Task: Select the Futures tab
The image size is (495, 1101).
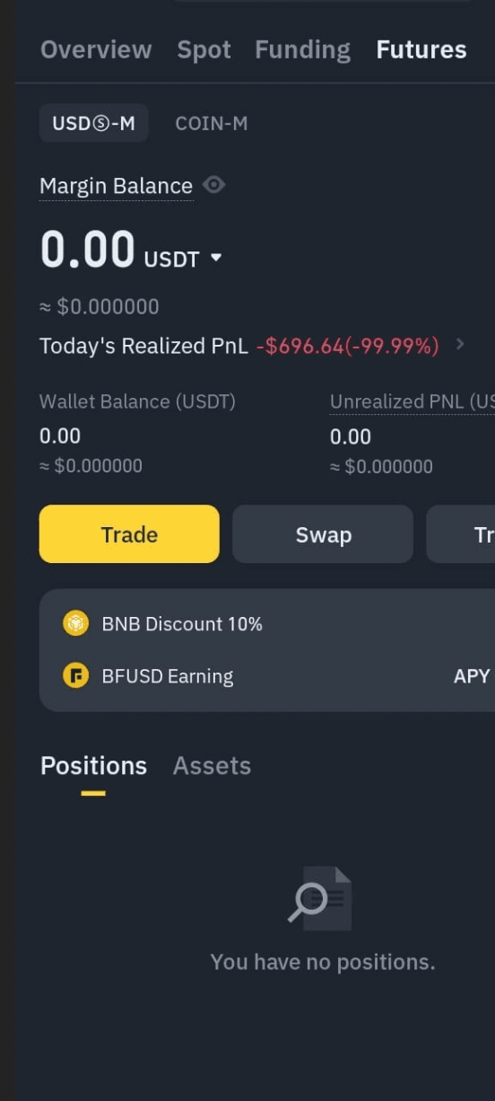Action: [421, 49]
